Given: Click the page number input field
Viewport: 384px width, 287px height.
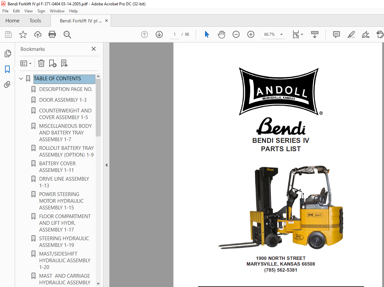Looking at the screenshot, I should pos(175,34).
